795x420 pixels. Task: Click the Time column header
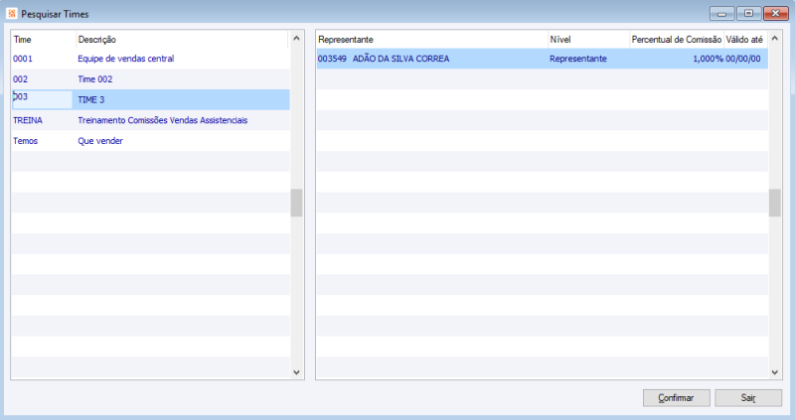point(44,40)
